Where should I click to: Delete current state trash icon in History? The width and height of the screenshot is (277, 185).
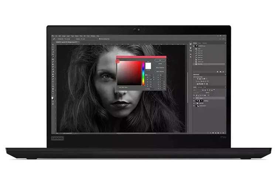(x=223, y=72)
